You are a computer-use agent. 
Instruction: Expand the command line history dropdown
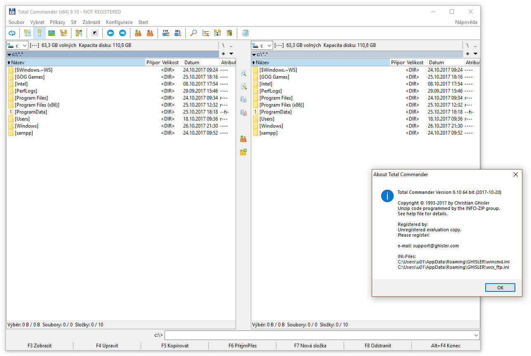click(477, 335)
